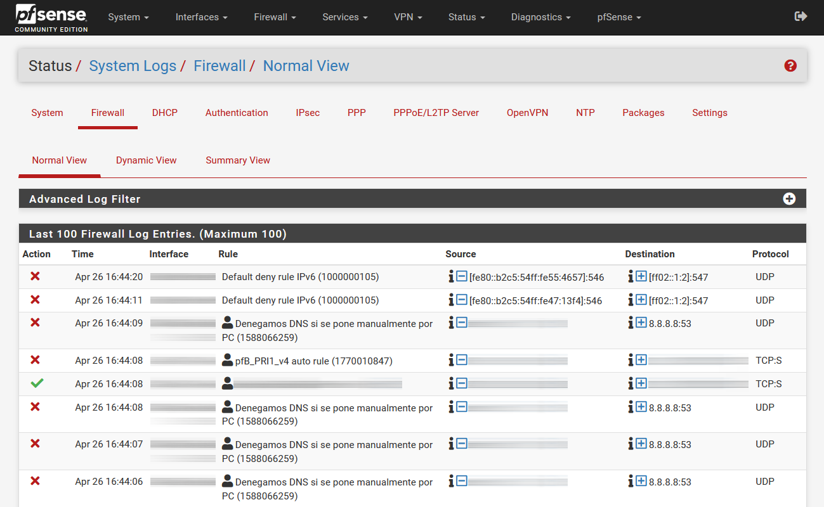Click the destination plus icon in the pfB_PRI1_v4 row
Viewport: 824px width, 507px height.
(641, 360)
